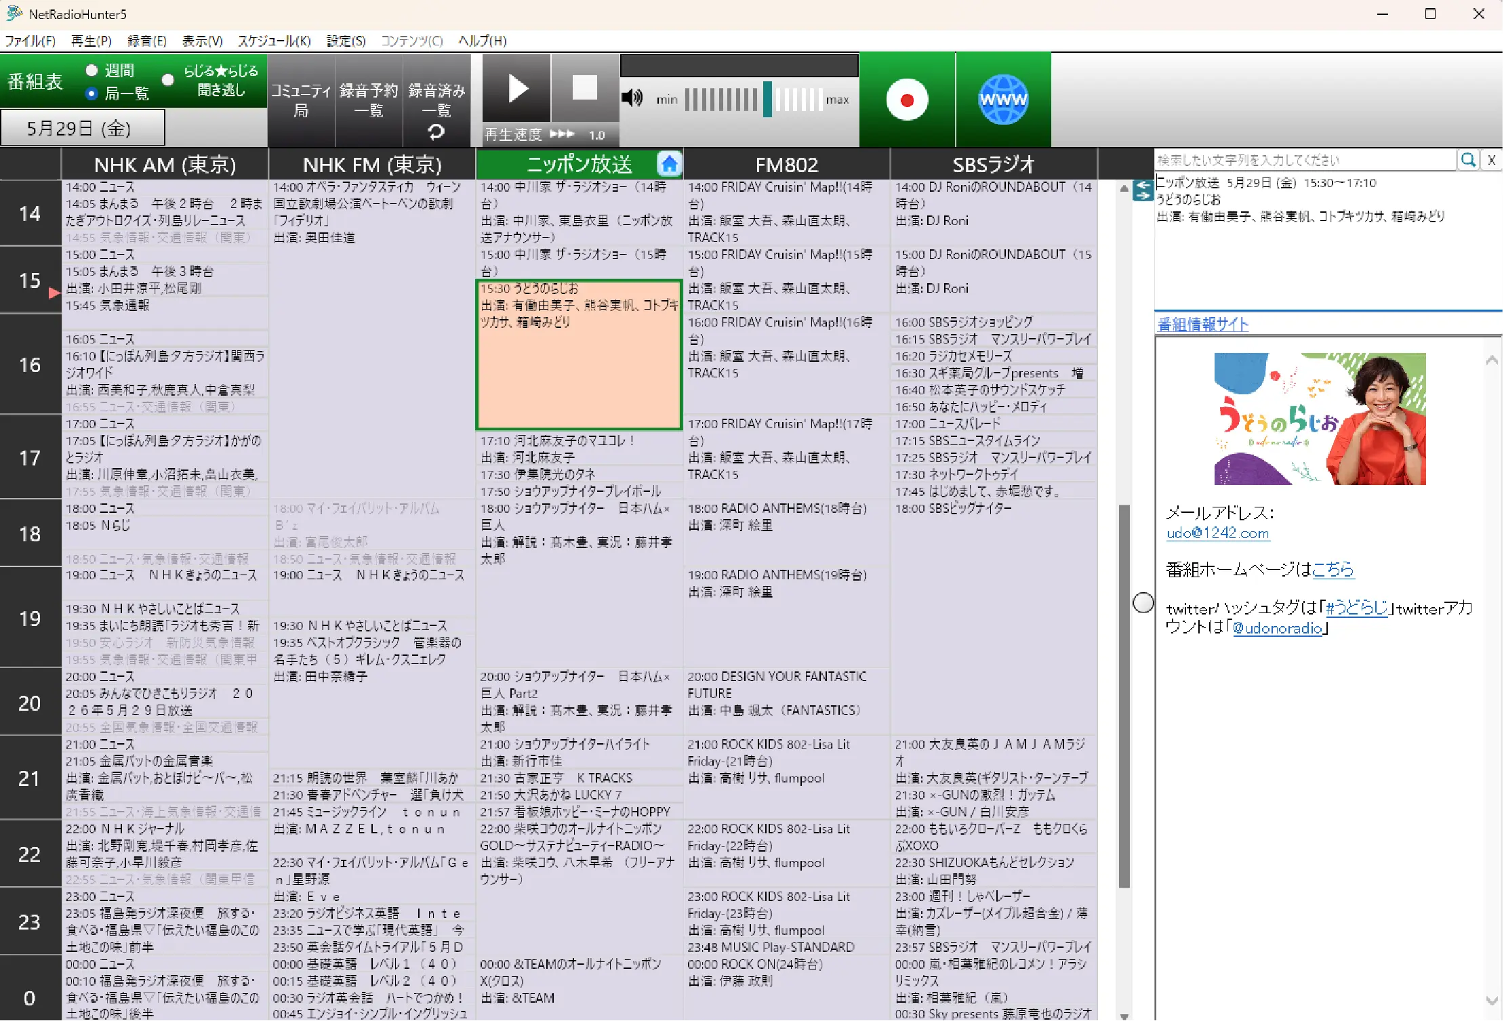Select the 22:30 SHIZUOKAもんどセレクション program
Viewport: 1504px width, 1021px height.
(x=994, y=871)
